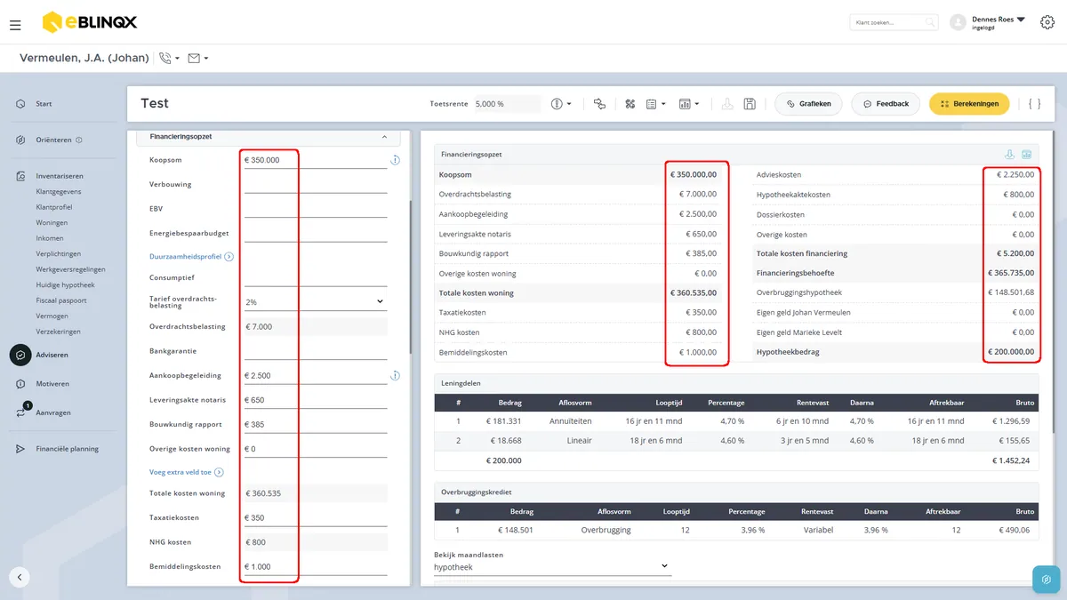This screenshot has width=1067, height=600.
Task: Click the eBlinqx logo
Action: tap(90, 21)
